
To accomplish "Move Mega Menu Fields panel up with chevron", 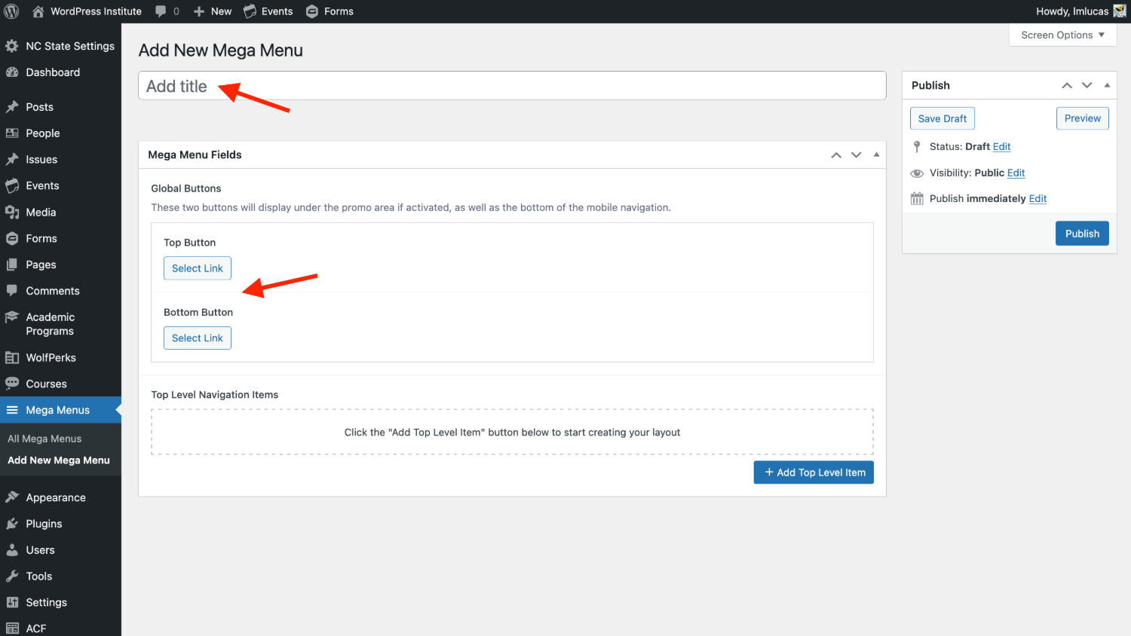I will [836, 154].
